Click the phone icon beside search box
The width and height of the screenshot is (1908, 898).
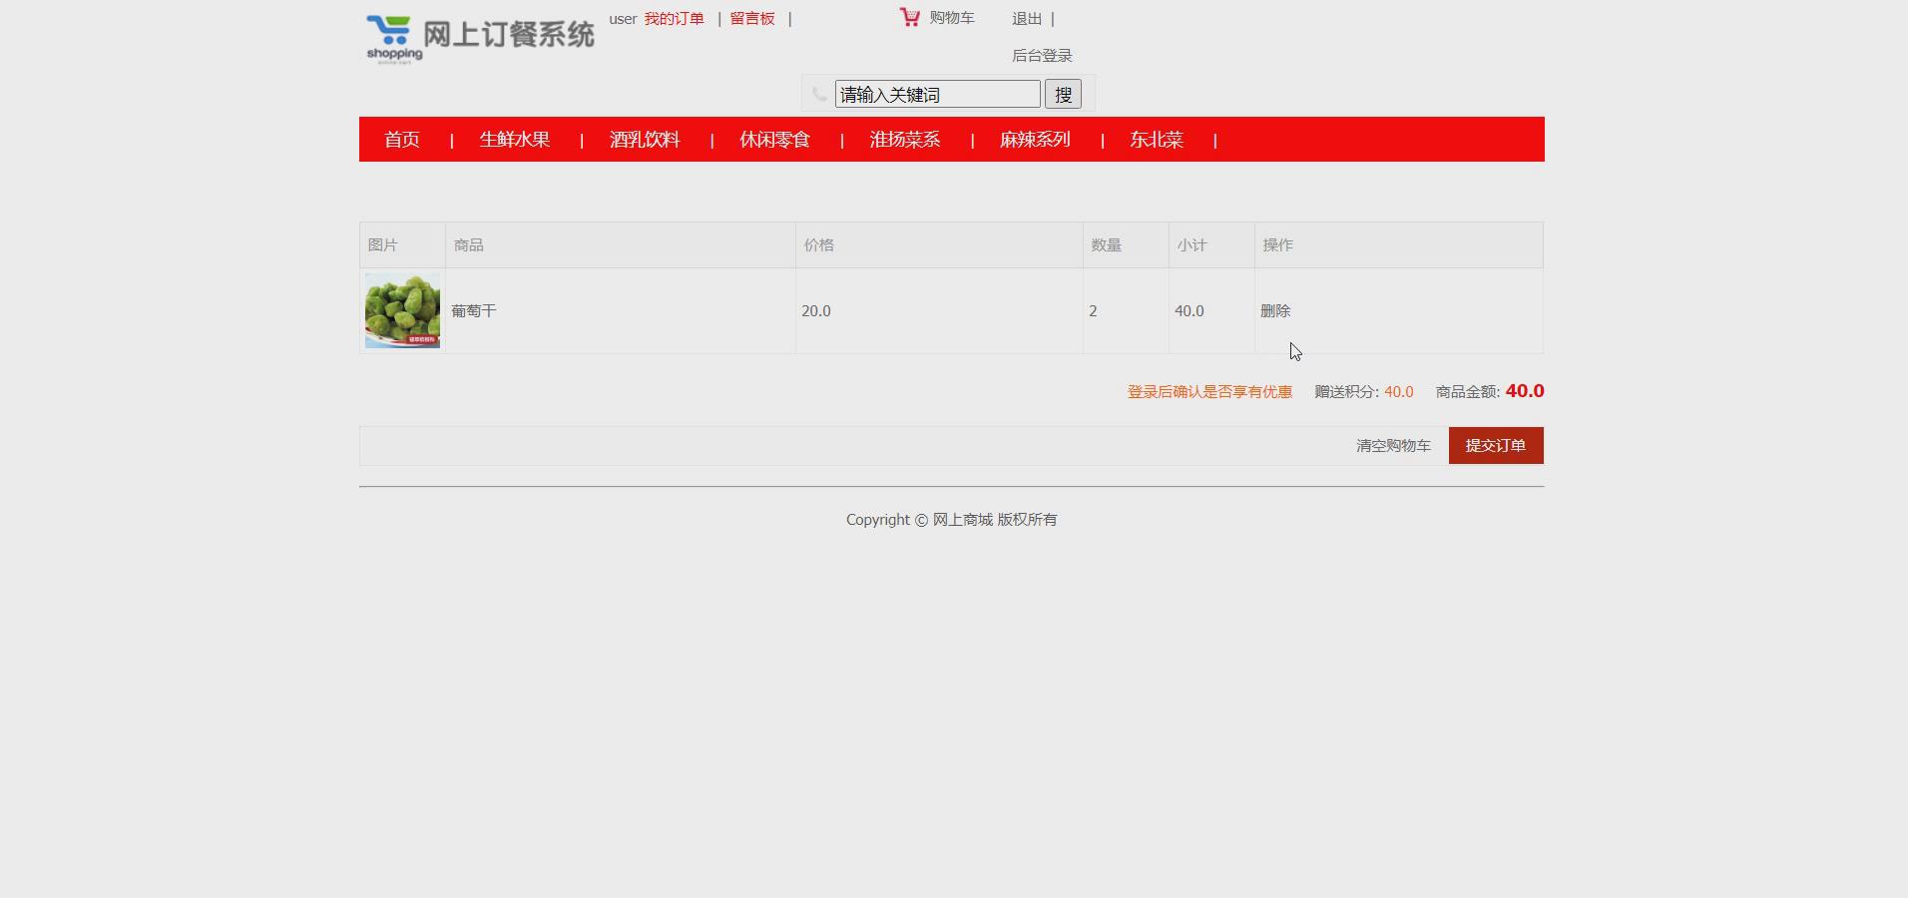click(x=818, y=94)
